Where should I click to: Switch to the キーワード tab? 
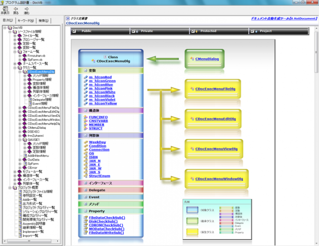(25, 21)
